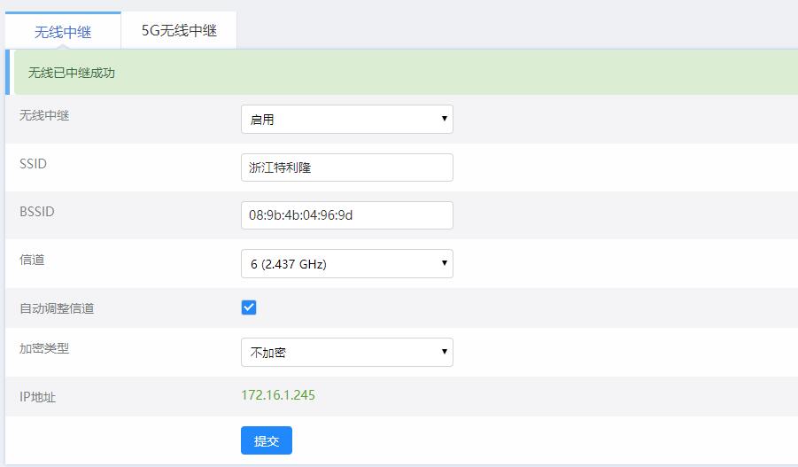Click the BSSID label

point(36,212)
